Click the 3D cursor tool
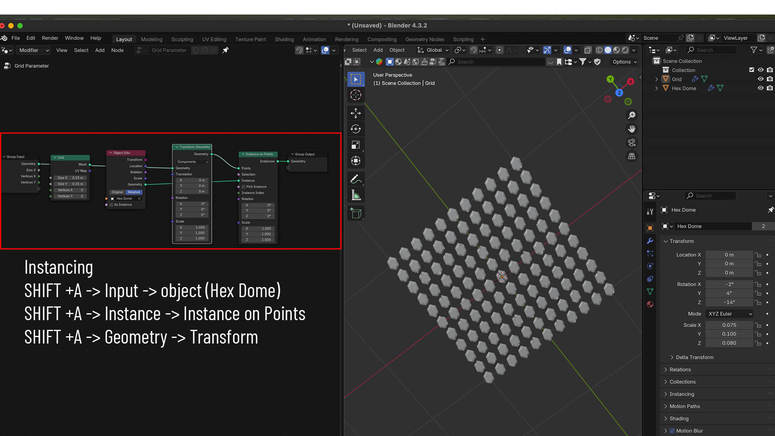This screenshot has width=775, height=436. (356, 95)
